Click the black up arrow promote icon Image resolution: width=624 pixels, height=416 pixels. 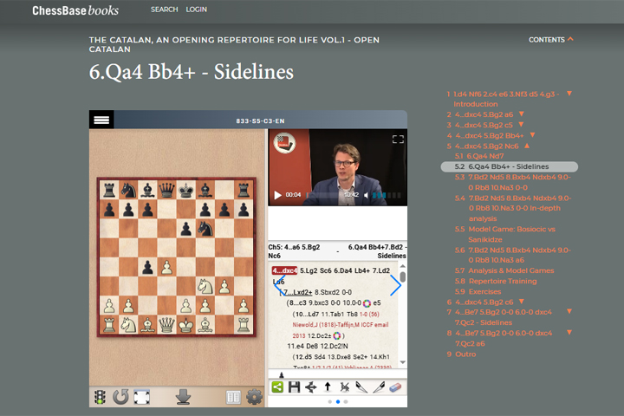click(328, 387)
